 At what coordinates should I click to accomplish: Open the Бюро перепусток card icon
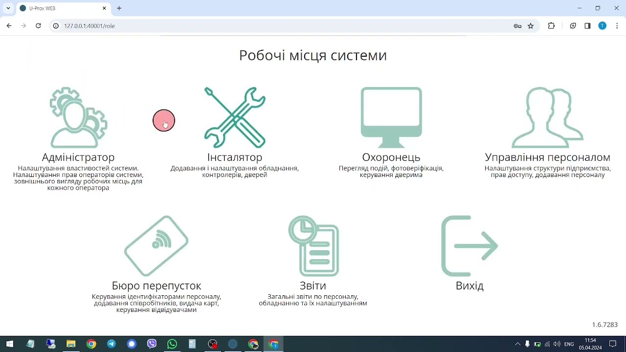click(156, 246)
